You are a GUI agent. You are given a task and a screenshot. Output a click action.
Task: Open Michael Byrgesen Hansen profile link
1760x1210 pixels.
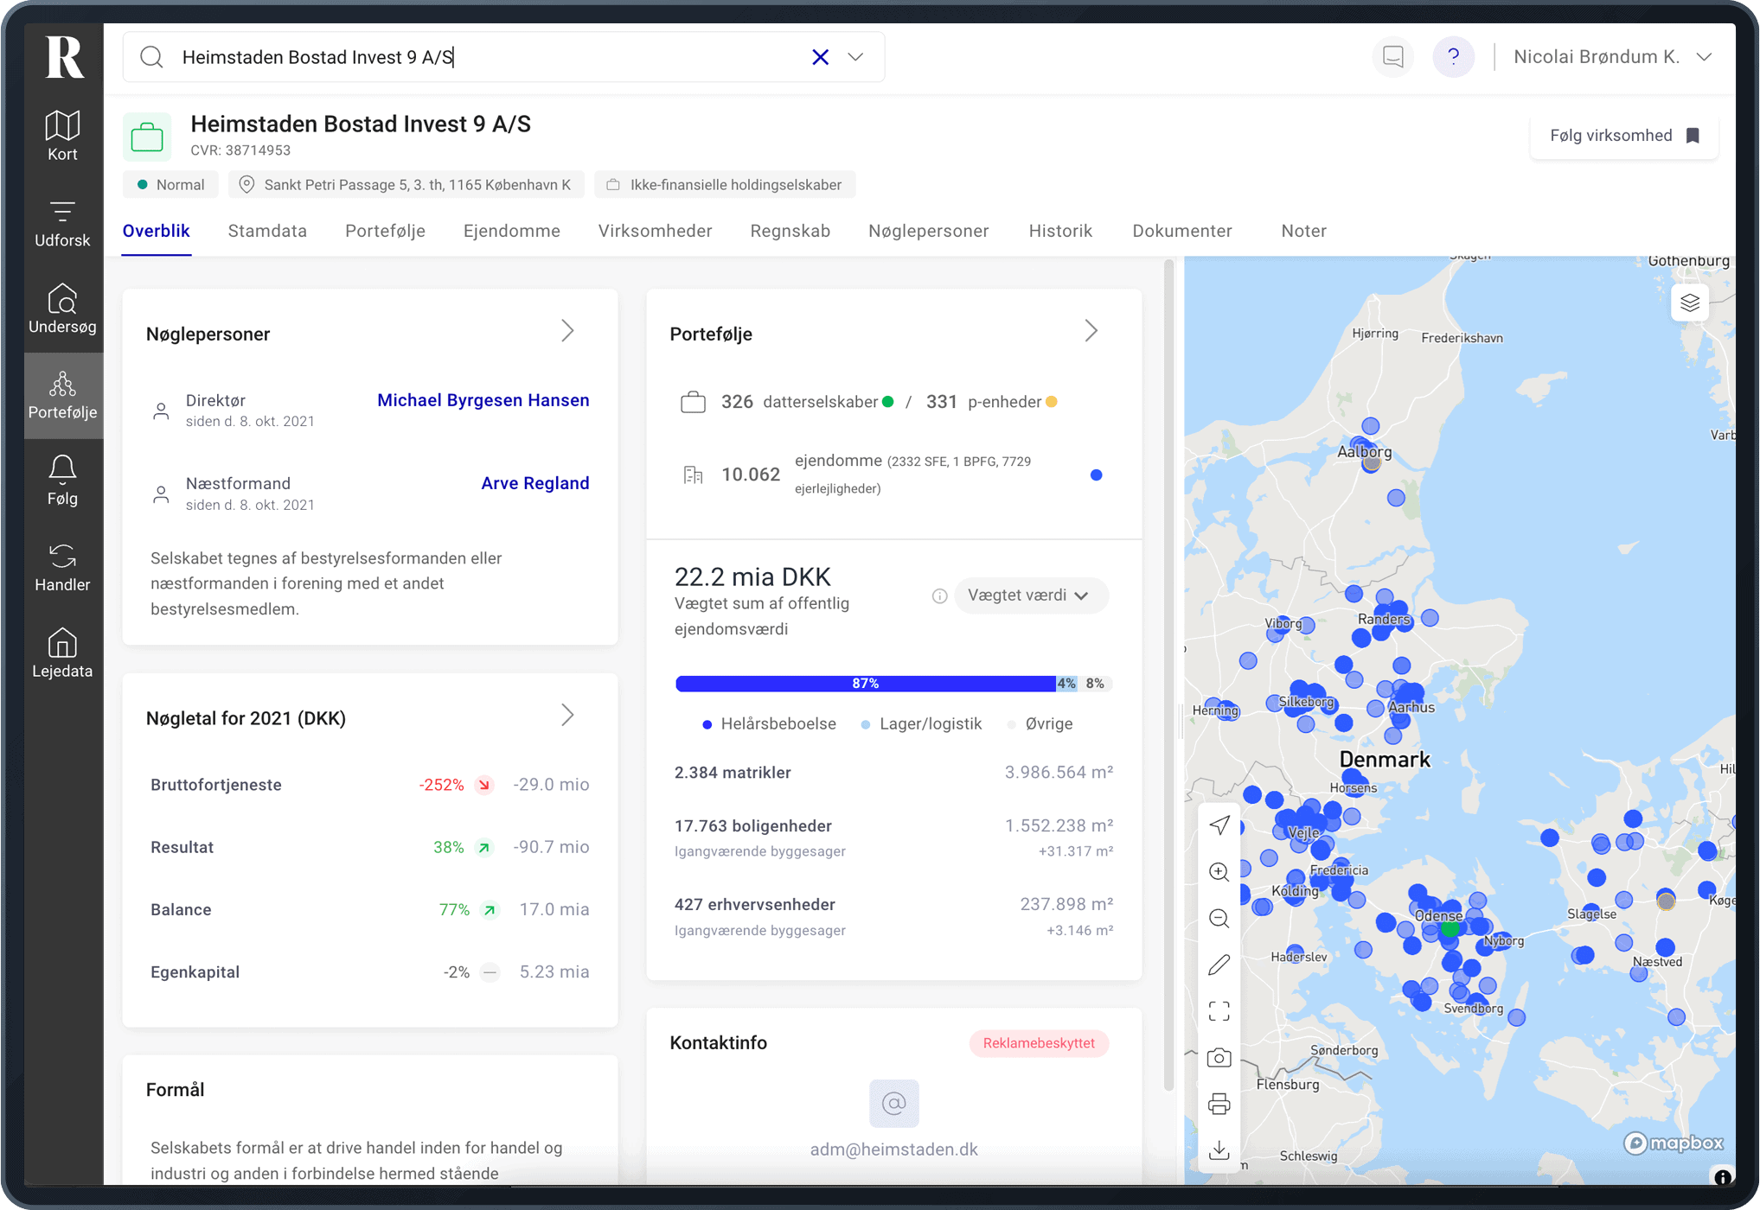point(483,400)
